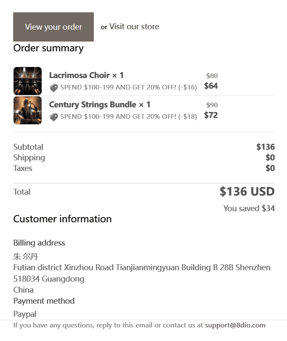Click the Shipping cost row label
This screenshot has height=341, width=287.
tap(29, 158)
